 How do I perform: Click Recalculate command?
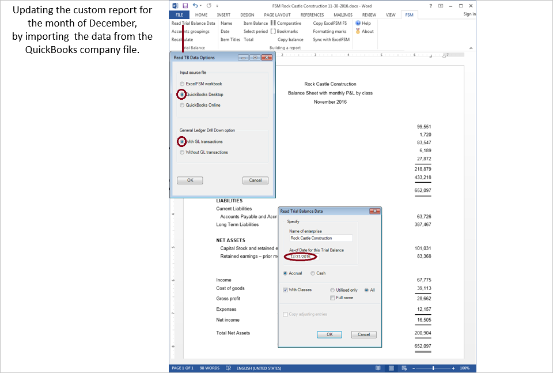[x=183, y=40]
